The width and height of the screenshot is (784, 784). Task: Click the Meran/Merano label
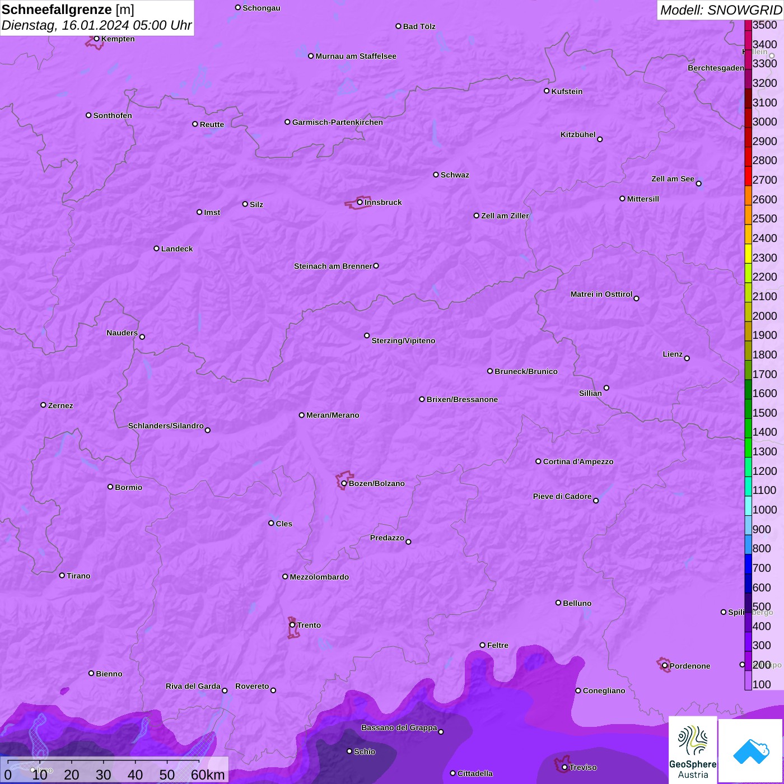click(333, 415)
